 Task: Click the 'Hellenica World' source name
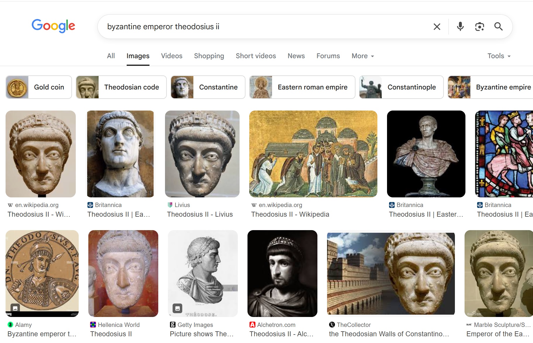pyautogui.click(x=119, y=325)
